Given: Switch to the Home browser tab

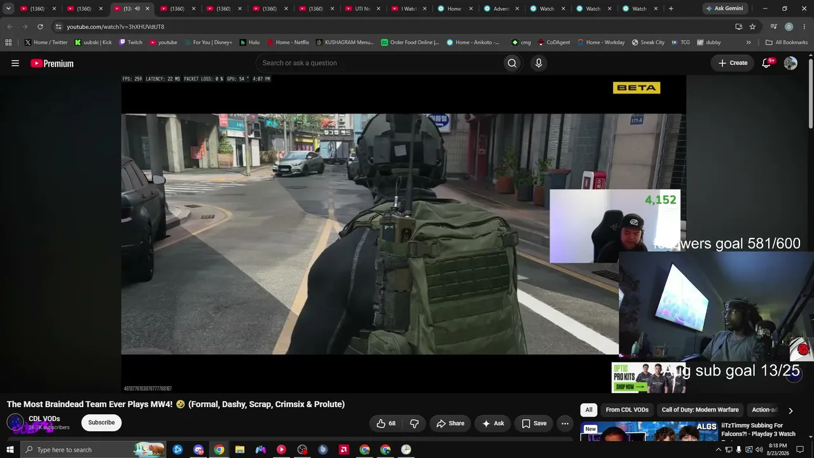Looking at the screenshot, I should 456,9.
